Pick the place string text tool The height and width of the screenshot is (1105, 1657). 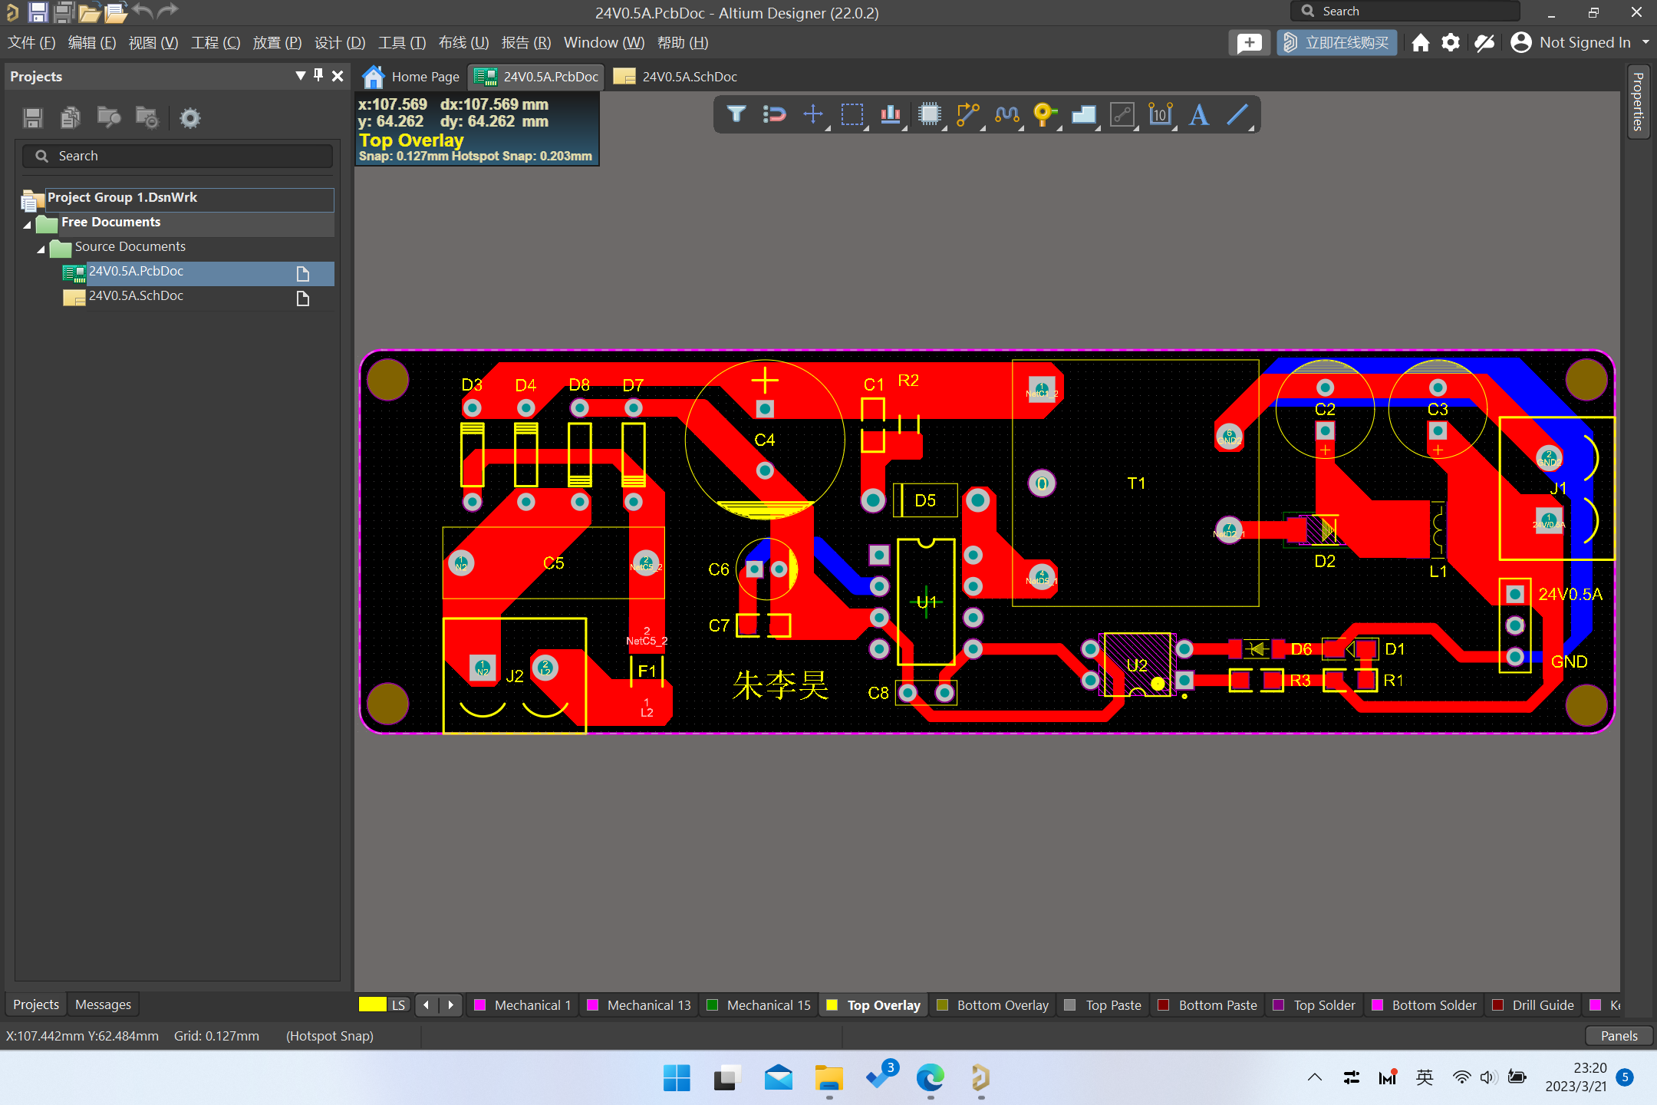[1199, 114]
